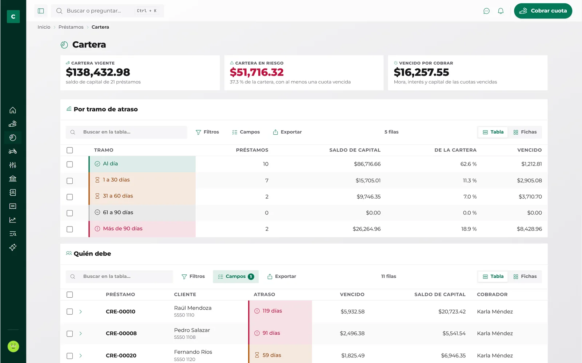The height and width of the screenshot is (363, 582).
Task: Expand the CRE-00010 loan row
Action: [x=81, y=311]
